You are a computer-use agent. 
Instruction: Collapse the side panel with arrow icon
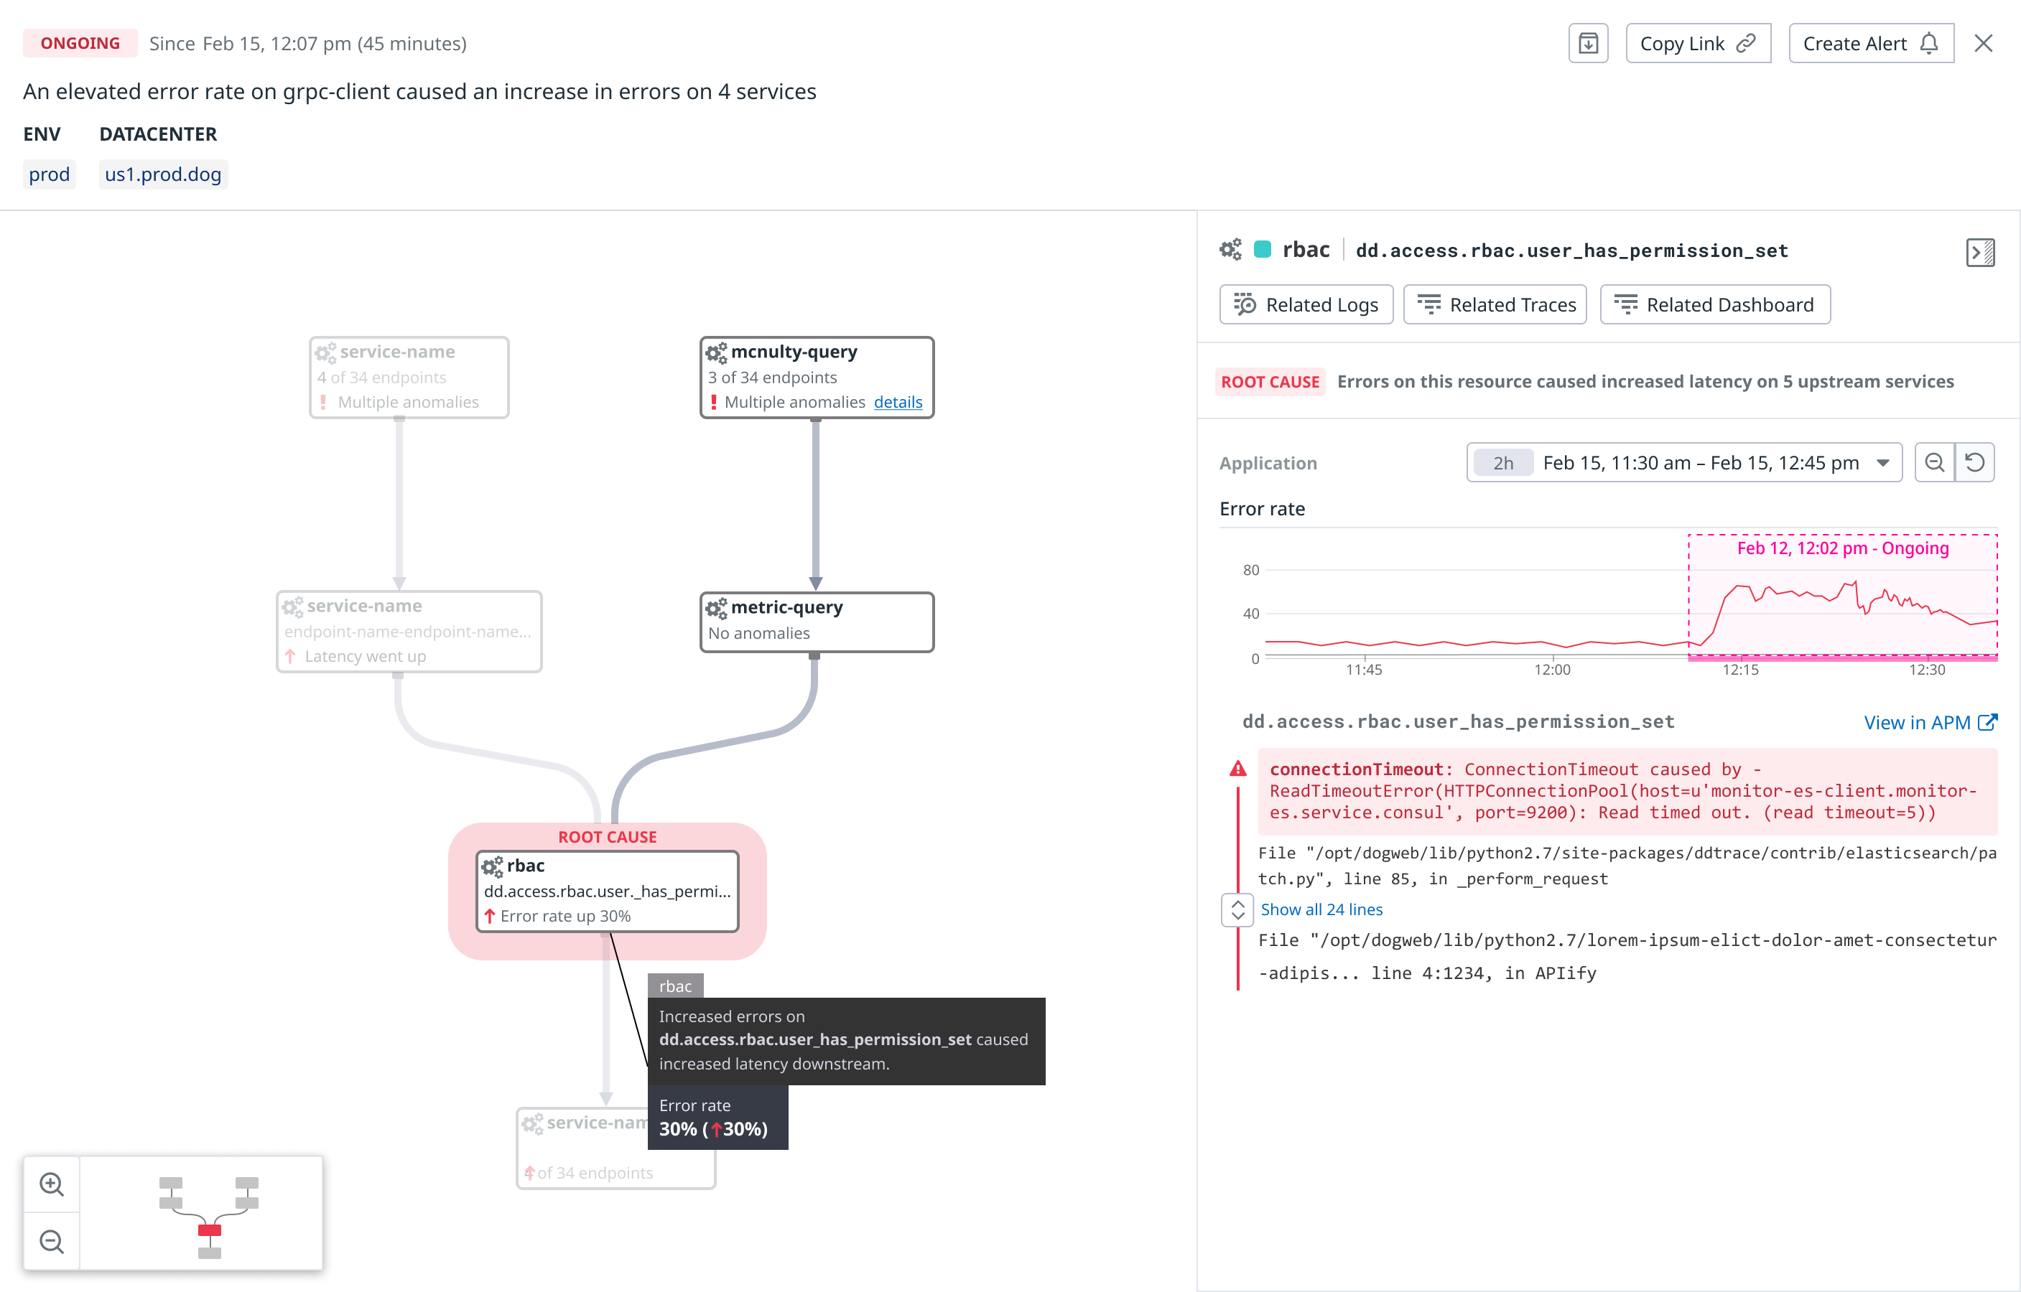click(1980, 252)
